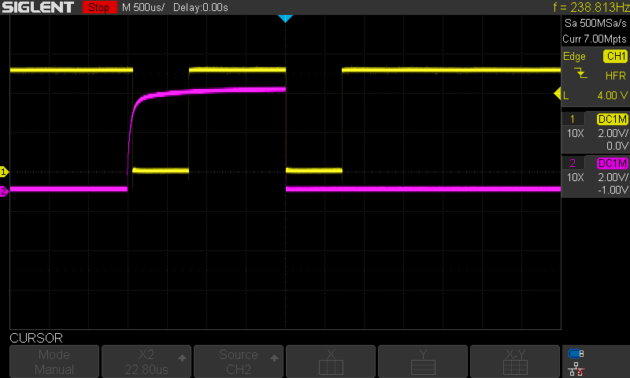Select the SIGLENT logo

tap(38, 7)
